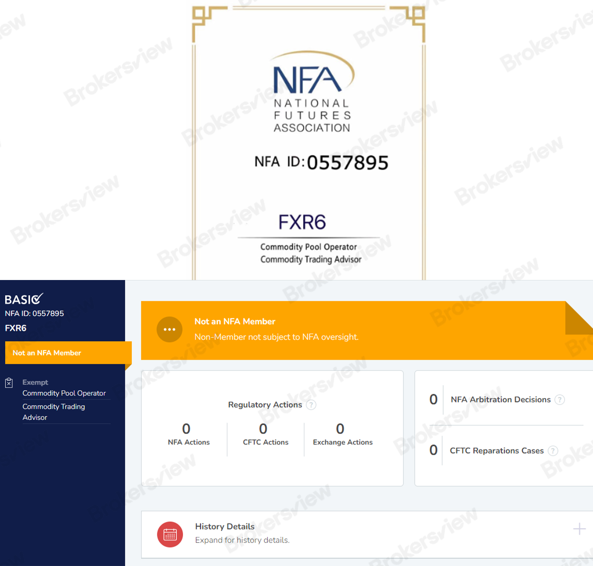This screenshot has width=593, height=566.
Task: Open Commodity Pool Operator in sidebar
Action: click(x=64, y=393)
